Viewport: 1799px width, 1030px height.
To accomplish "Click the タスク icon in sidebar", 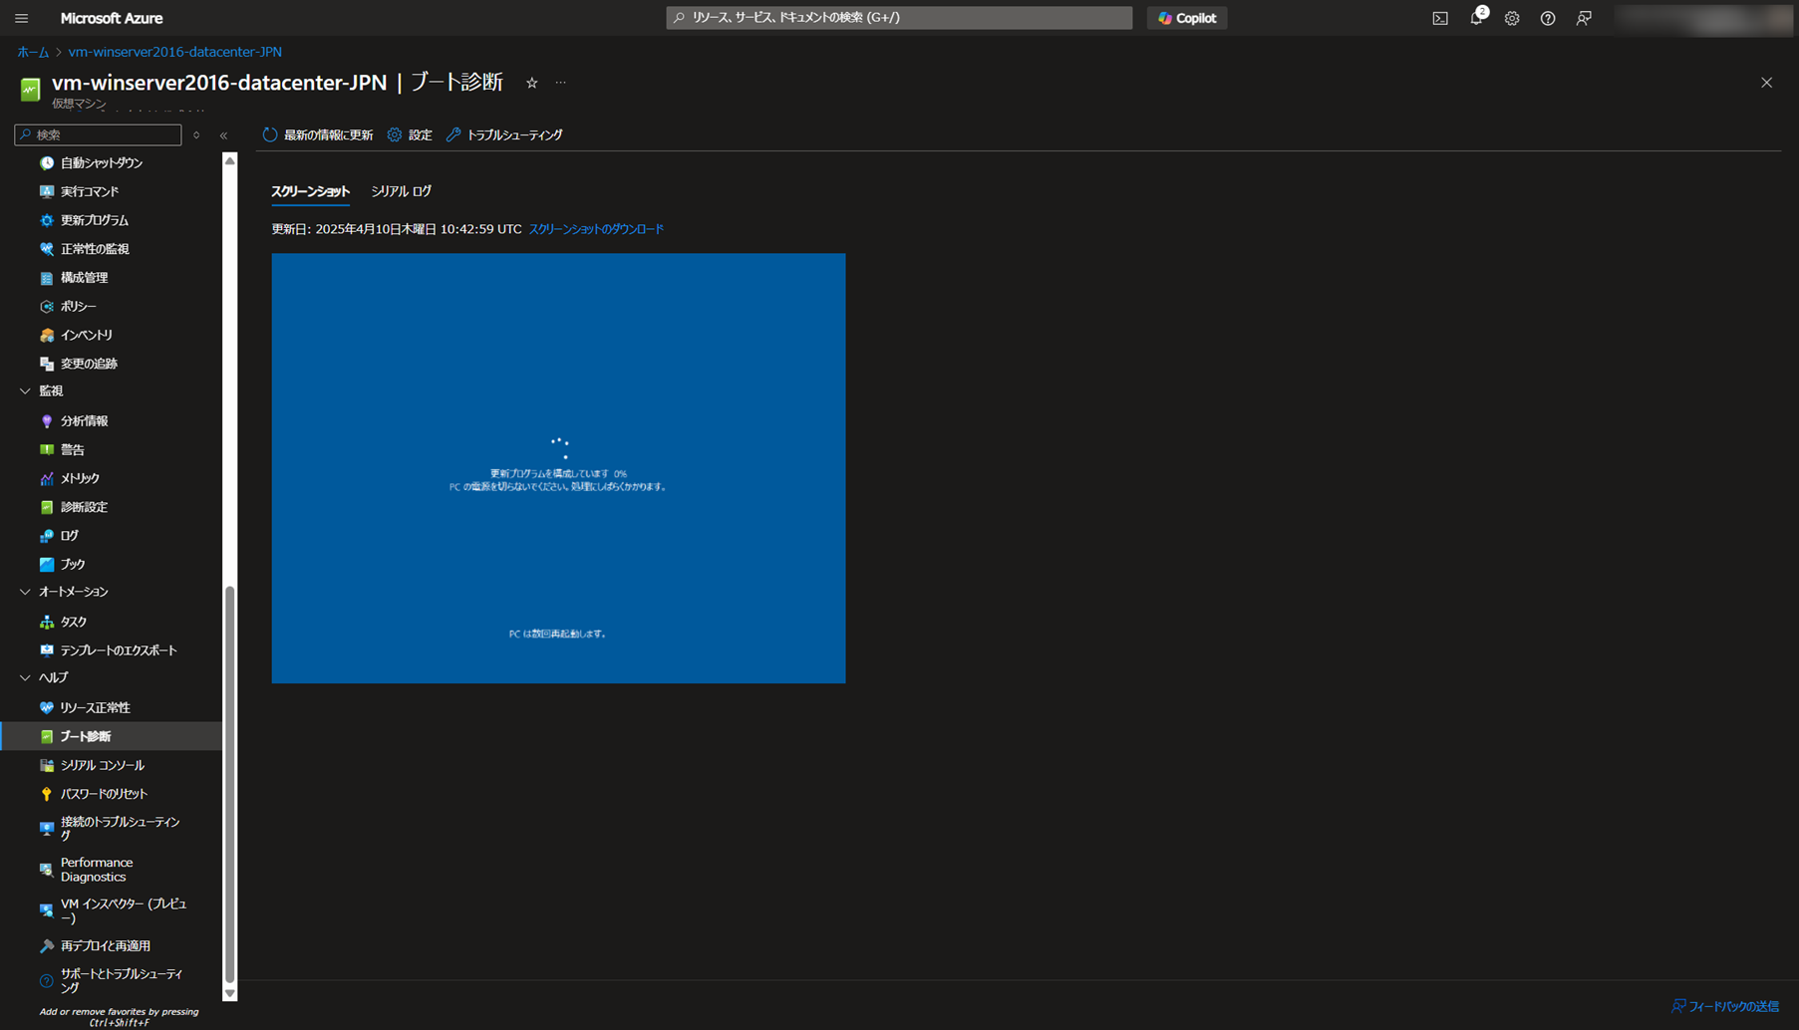I will 47,622.
